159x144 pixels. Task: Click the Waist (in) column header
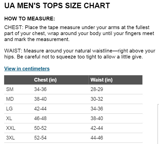coord(101,80)
